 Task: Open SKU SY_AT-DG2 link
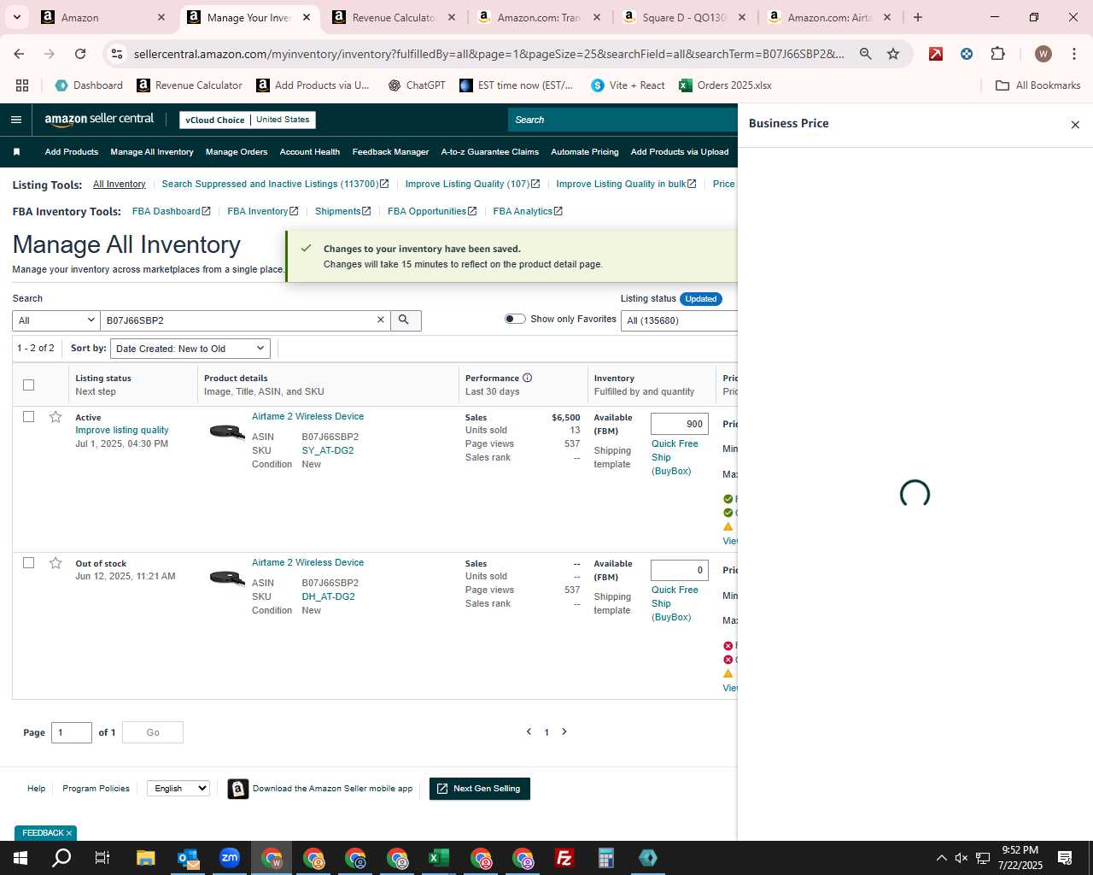coord(328,450)
